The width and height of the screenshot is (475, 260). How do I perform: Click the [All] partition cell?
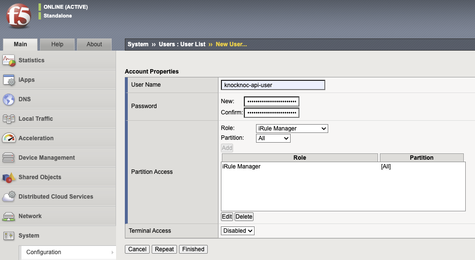pos(386,167)
